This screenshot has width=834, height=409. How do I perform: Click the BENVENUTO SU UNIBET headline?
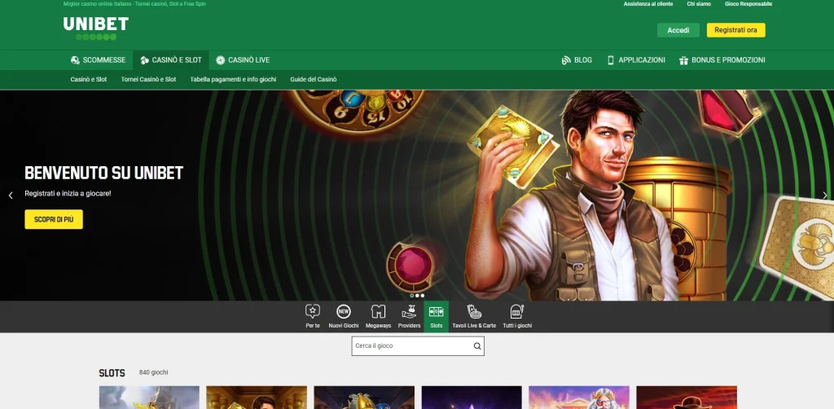(x=103, y=173)
